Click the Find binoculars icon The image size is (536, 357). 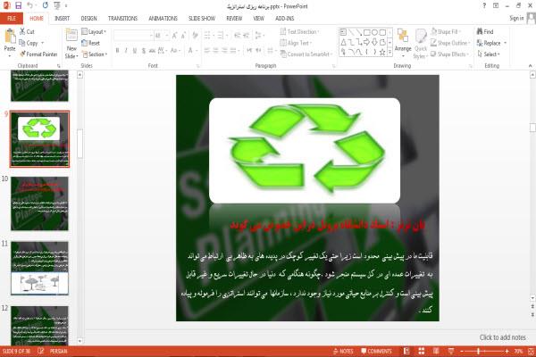pyautogui.click(x=480, y=31)
